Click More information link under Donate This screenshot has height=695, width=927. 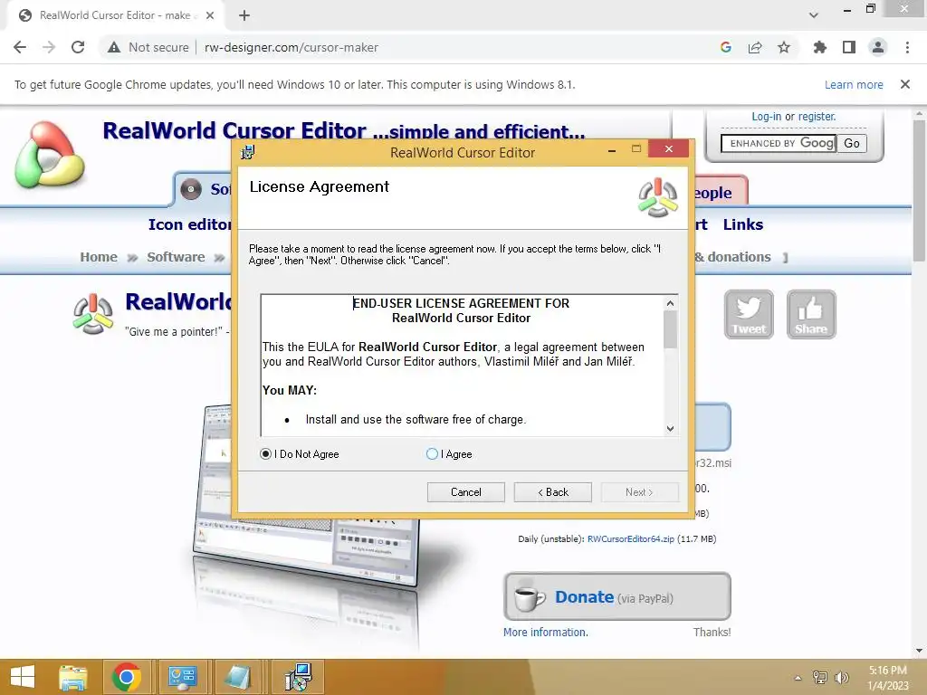(546, 633)
